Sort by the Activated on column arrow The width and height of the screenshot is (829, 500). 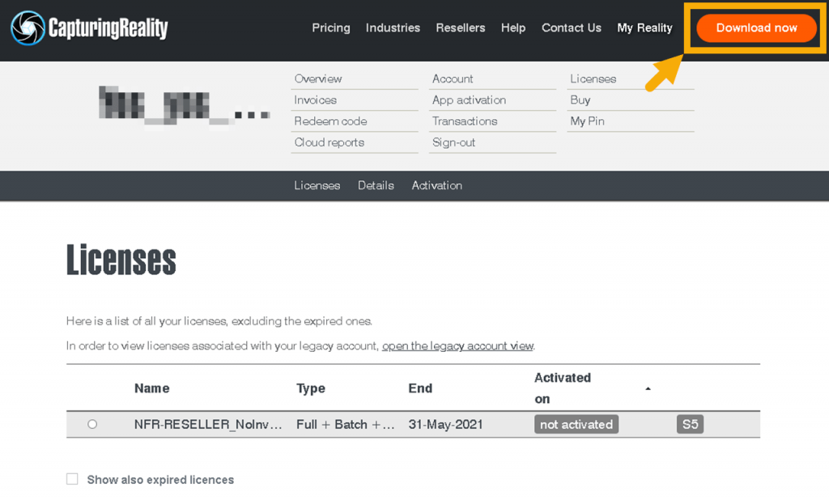648,389
